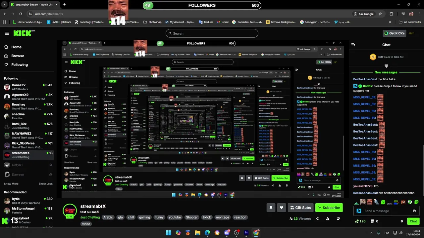Open recommended channel MsStormAngel
Viewport: 424px width, 238px height.
(x=28, y=210)
